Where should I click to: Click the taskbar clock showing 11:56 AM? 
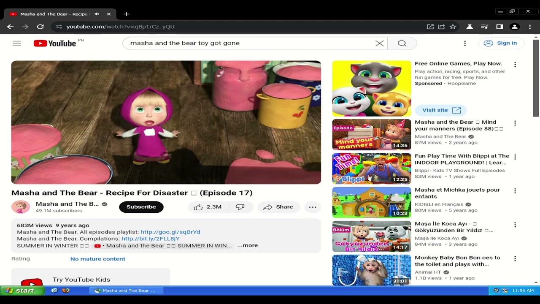(x=523, y=290)
